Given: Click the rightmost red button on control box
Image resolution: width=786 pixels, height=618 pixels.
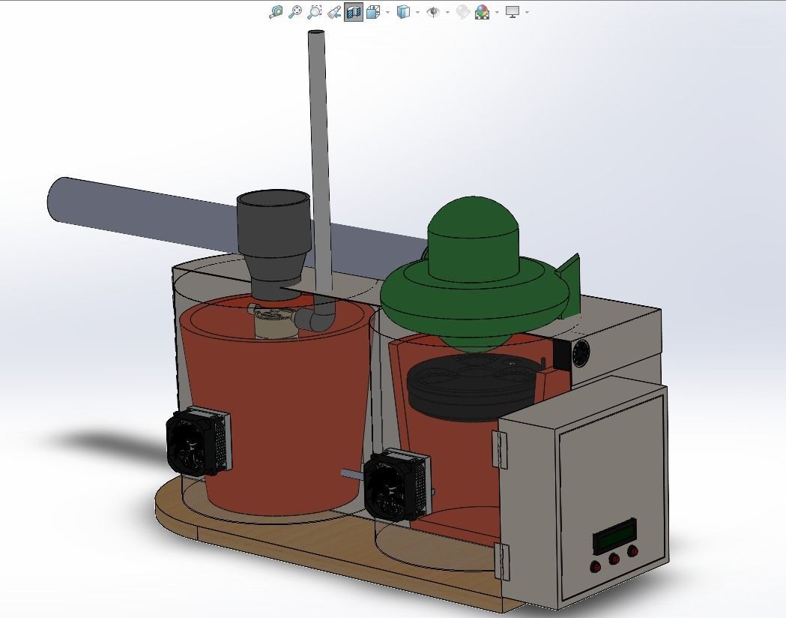Looking at the screenshot, I should 633,550.
